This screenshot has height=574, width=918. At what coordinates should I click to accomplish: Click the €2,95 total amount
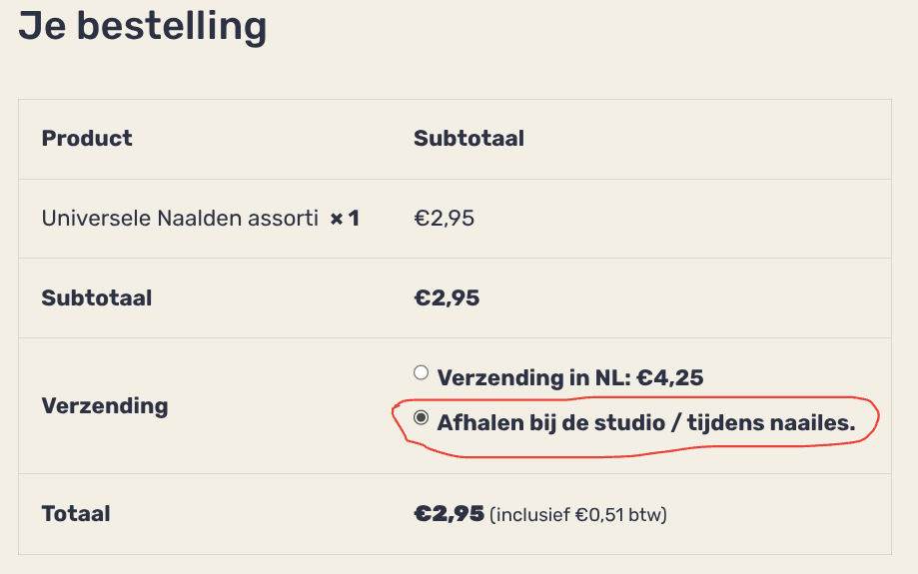tap(449, 514)
